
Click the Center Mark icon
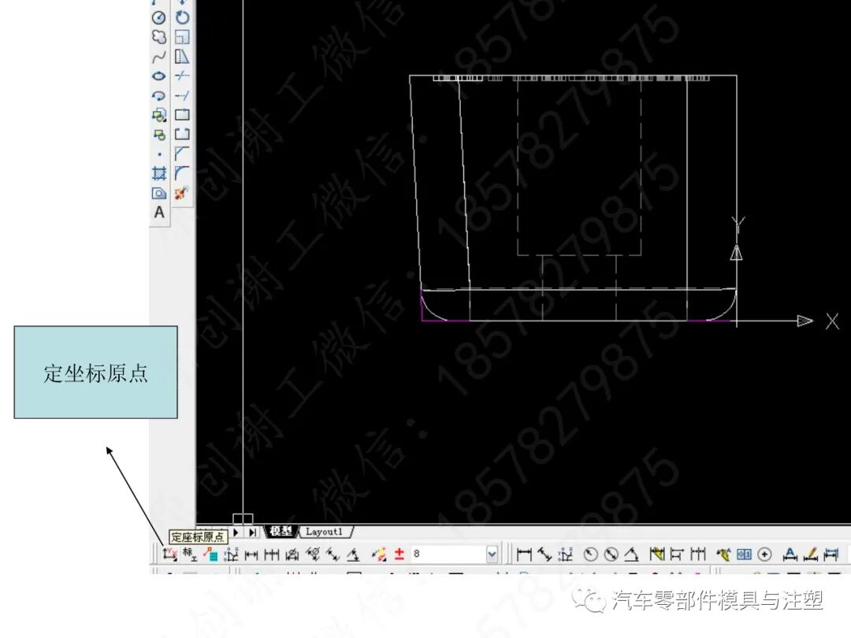pyautogui.click(x=764, y=554)
